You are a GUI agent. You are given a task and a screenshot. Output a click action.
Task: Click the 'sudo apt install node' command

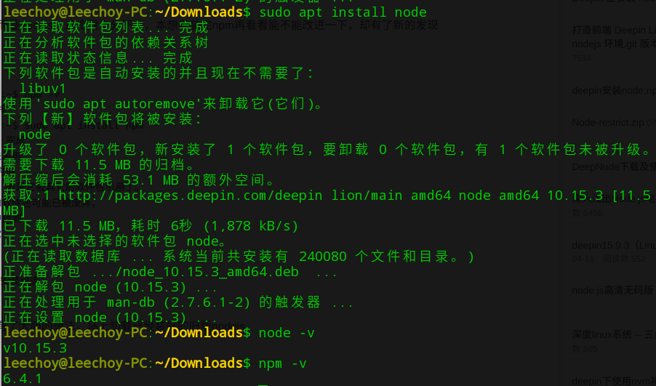tap(343, 12)
